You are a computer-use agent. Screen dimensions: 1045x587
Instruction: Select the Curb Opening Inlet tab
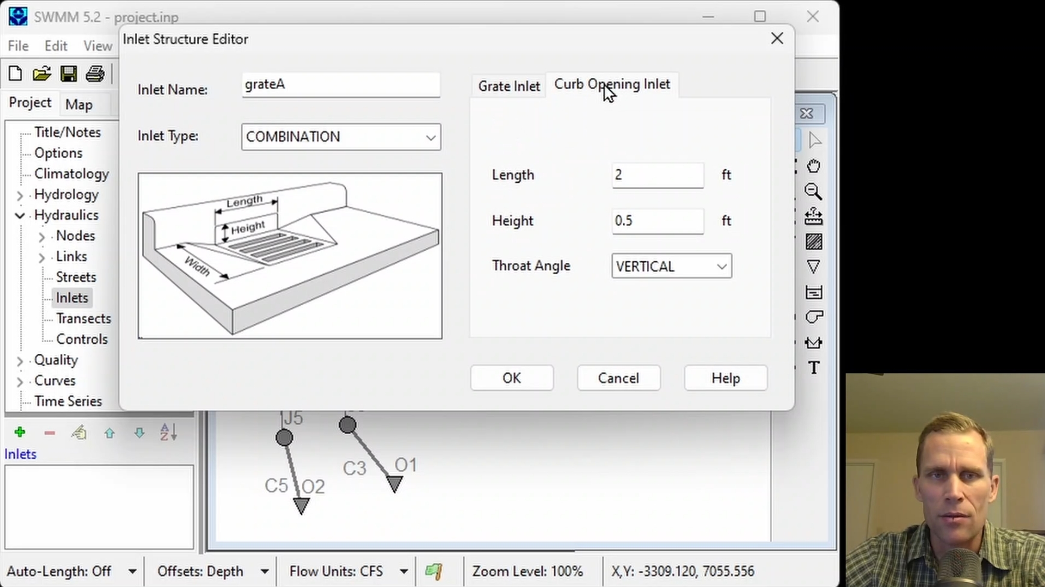(x=612, y=85)
